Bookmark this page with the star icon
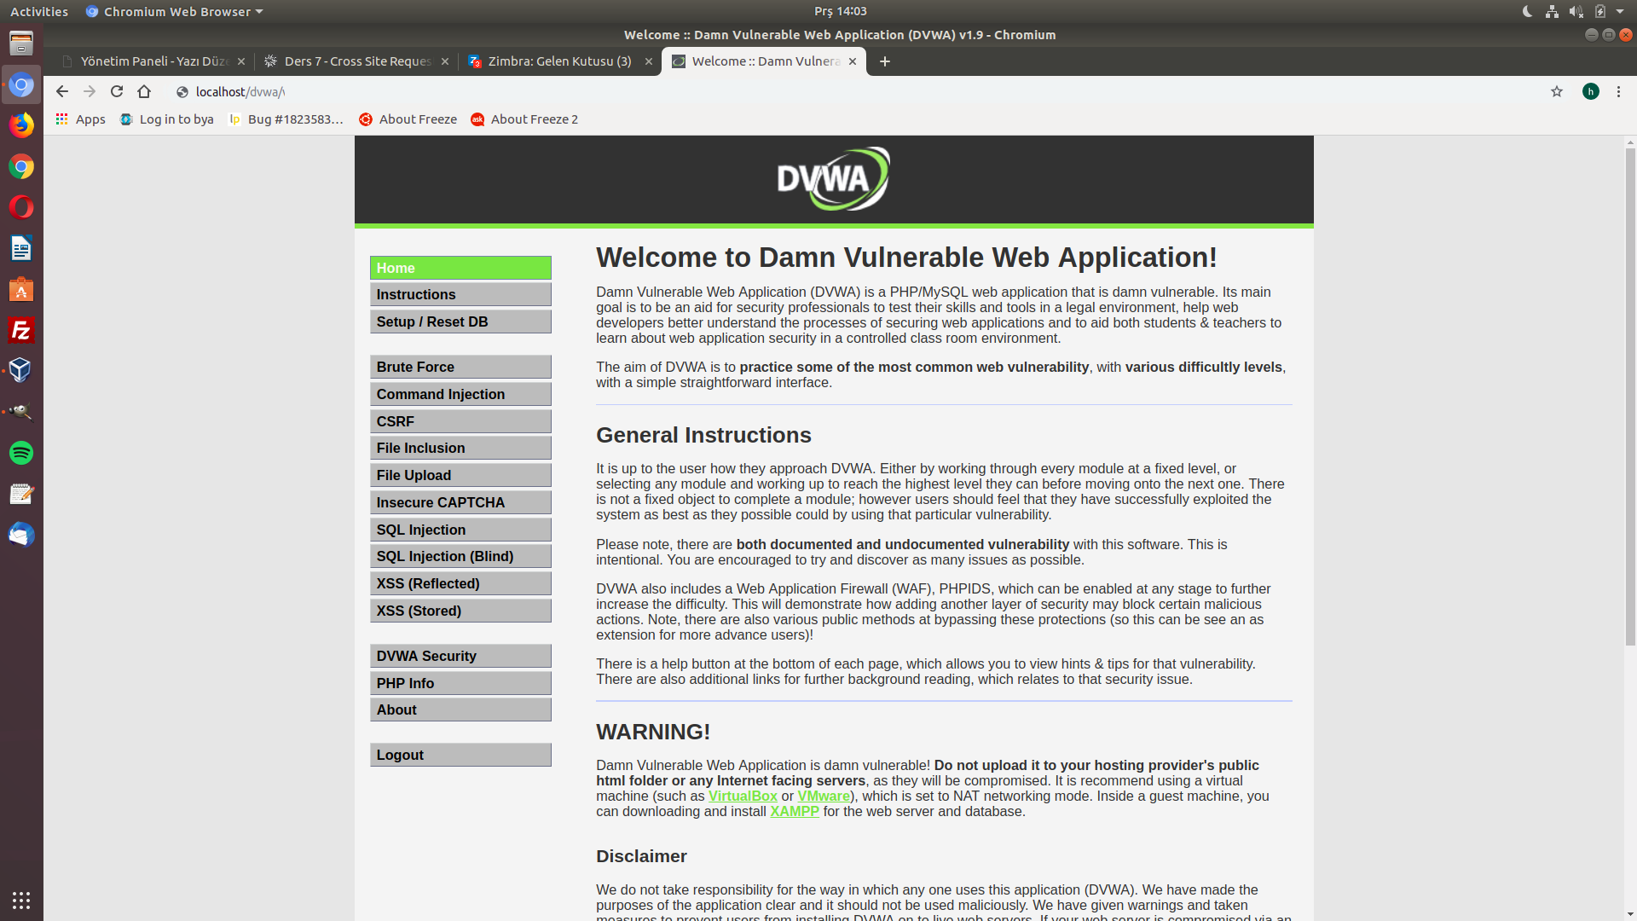 point(1557,91)
